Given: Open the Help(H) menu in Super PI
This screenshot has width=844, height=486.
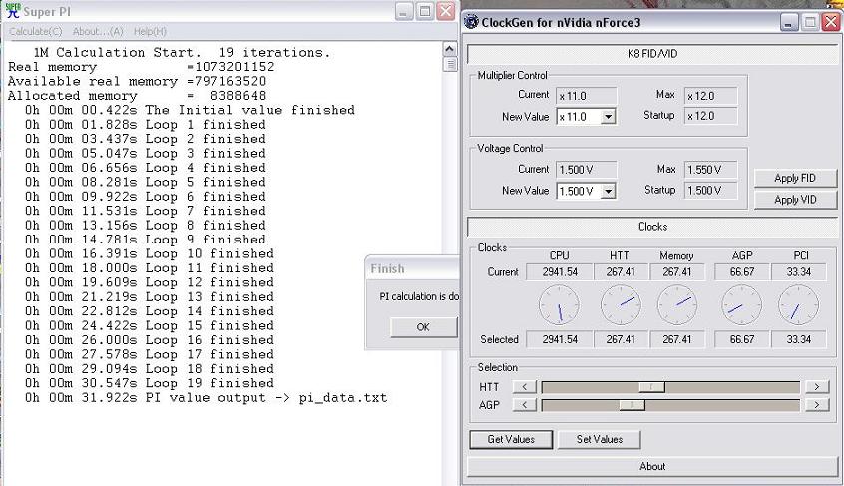Looking at the screenshot, I should tap(150, 32).
